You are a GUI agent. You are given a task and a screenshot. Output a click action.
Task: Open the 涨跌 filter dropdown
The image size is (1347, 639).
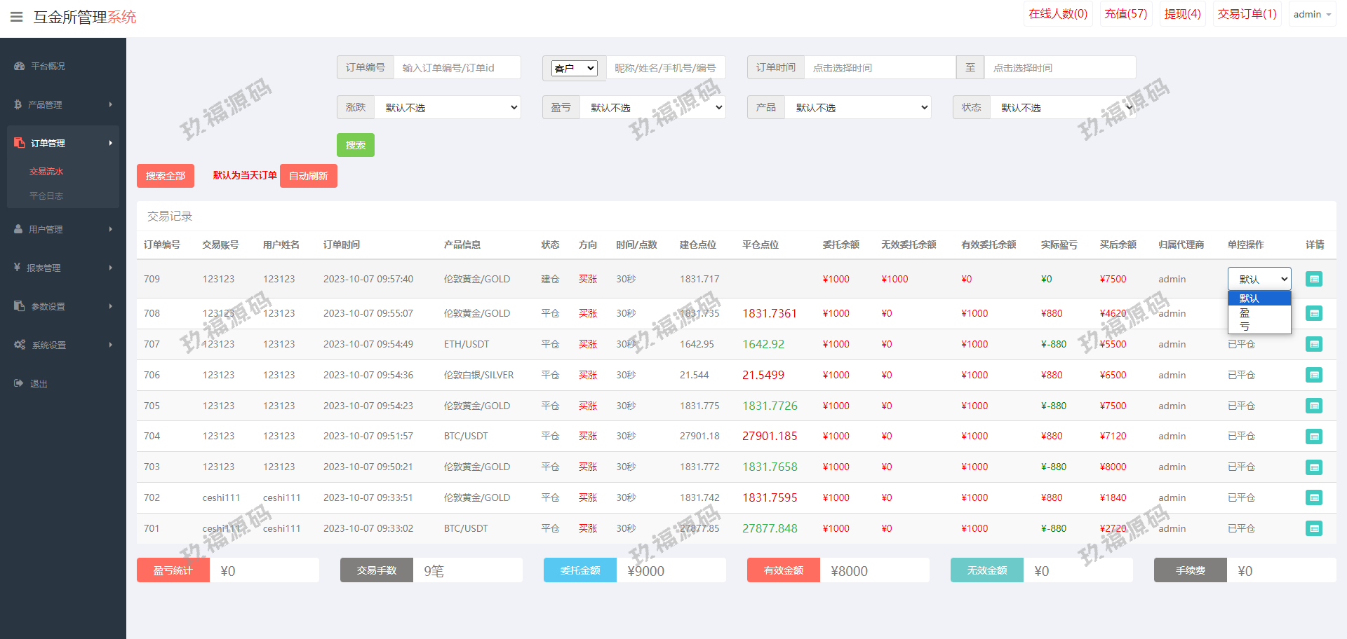(x=448, y=107)
